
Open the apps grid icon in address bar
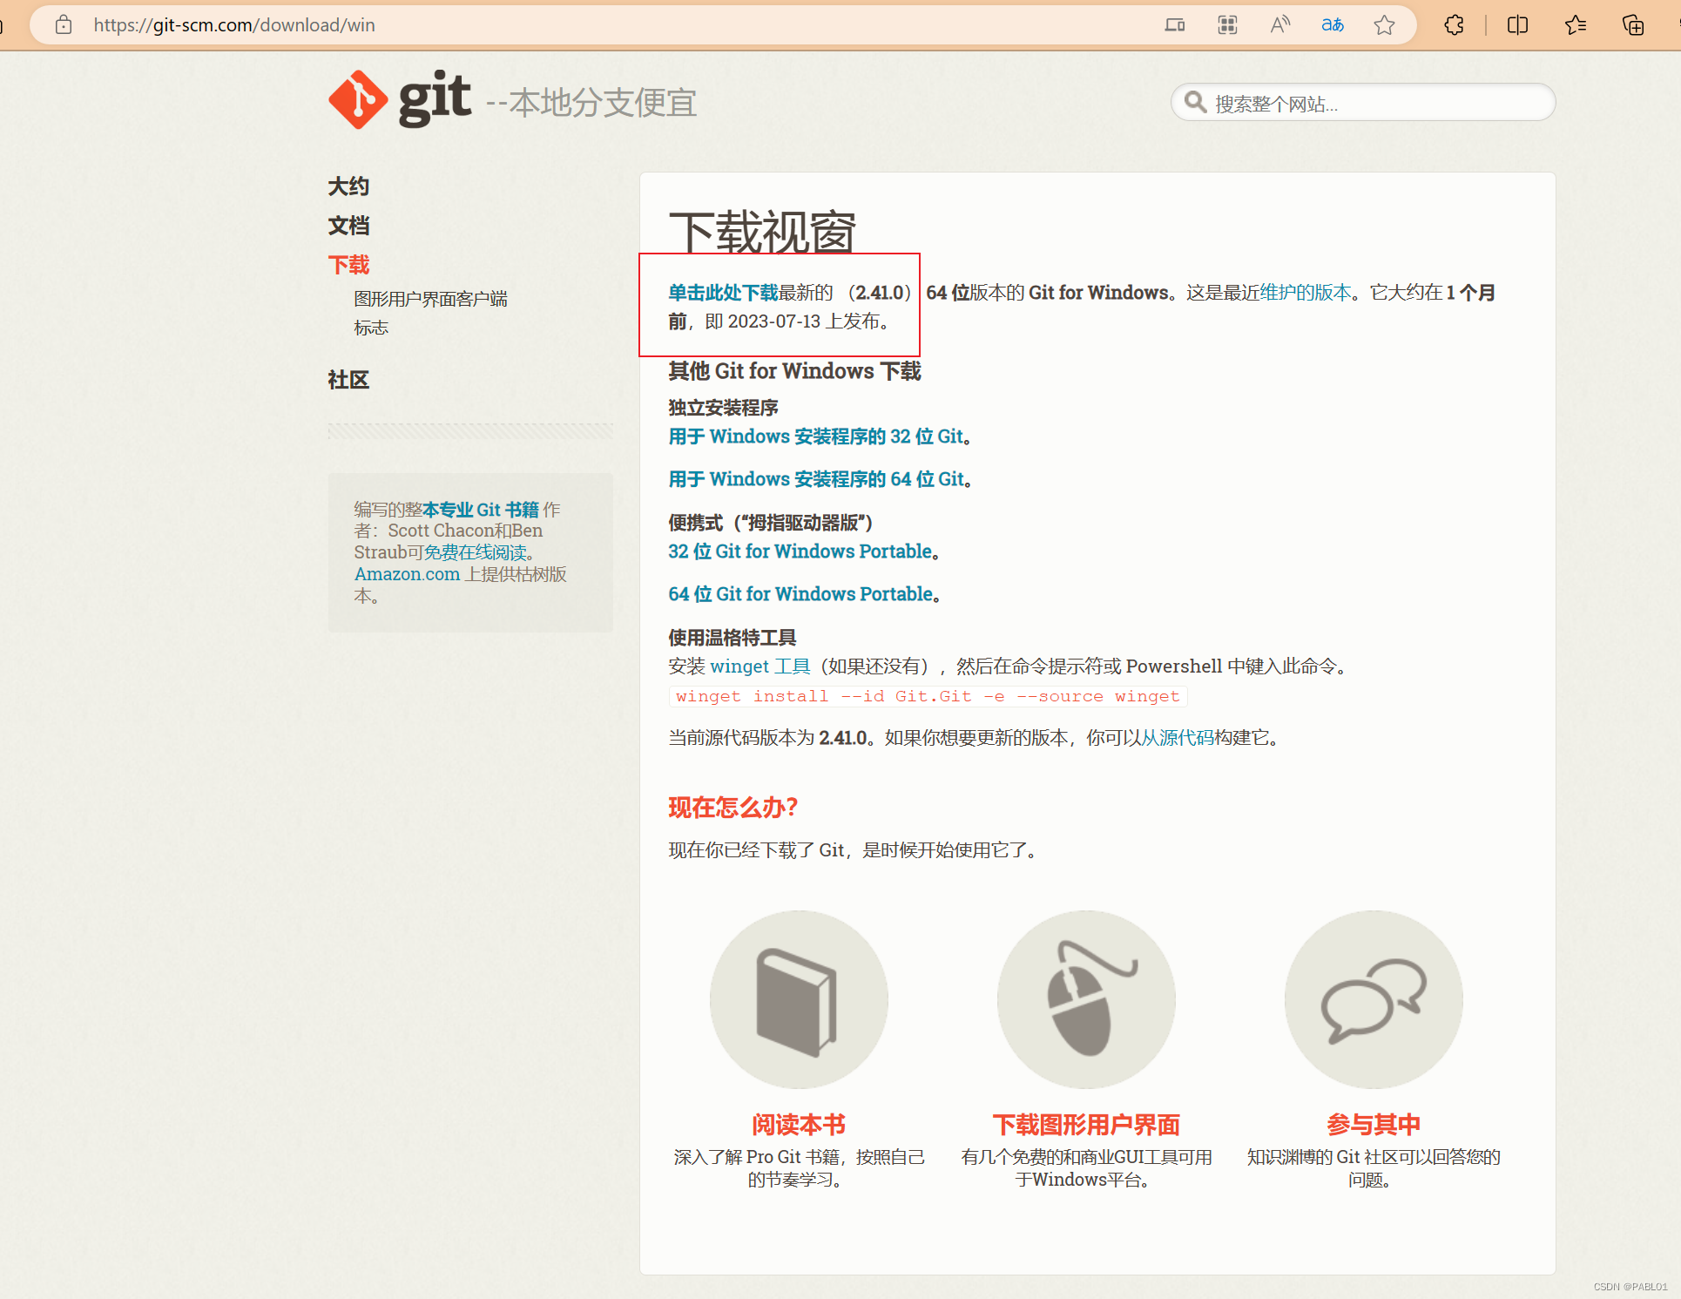pos(1227,24)
